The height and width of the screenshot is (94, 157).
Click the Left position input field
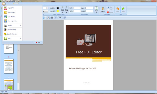point(77,8)
